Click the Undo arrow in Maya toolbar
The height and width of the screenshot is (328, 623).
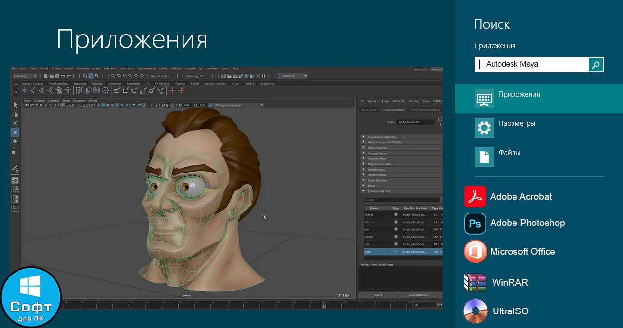coord(63,76)
